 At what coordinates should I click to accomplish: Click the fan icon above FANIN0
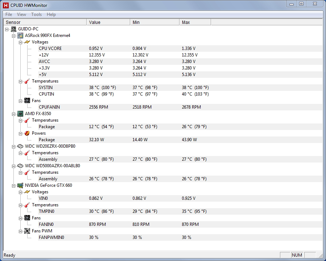27,218
